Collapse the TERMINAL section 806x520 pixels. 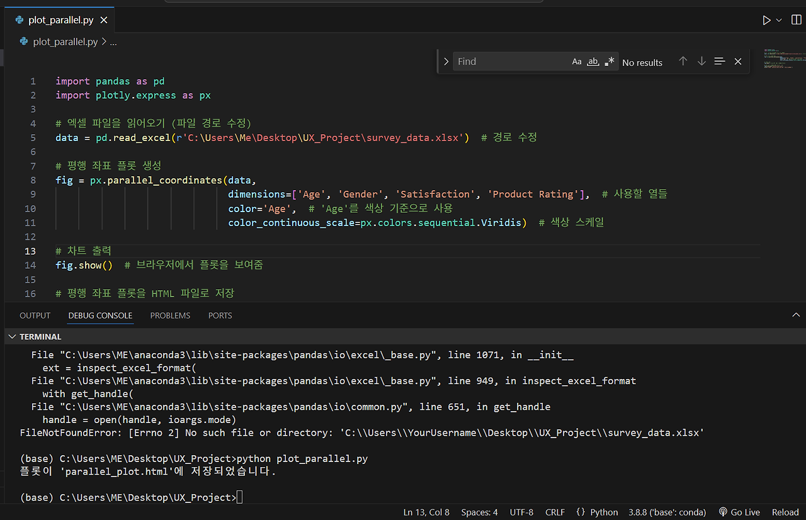click(x=12, y=337)
